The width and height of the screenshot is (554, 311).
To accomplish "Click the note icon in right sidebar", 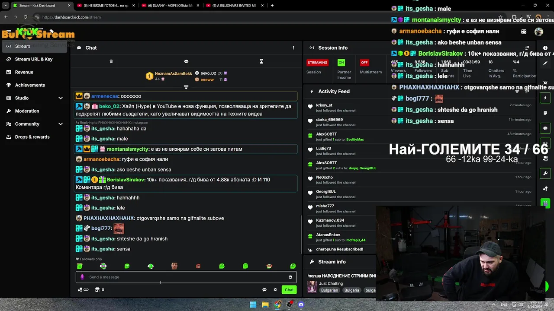I will 545,113.
